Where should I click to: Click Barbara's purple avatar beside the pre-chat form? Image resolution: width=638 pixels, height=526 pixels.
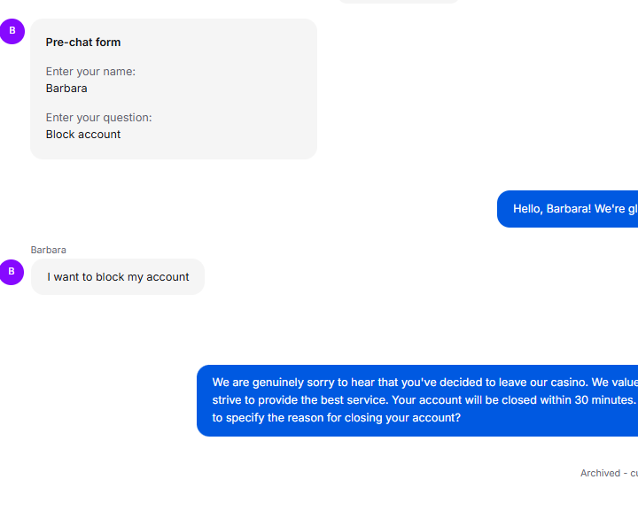coord(12,31)
